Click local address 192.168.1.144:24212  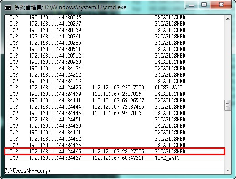coord(55,75)
